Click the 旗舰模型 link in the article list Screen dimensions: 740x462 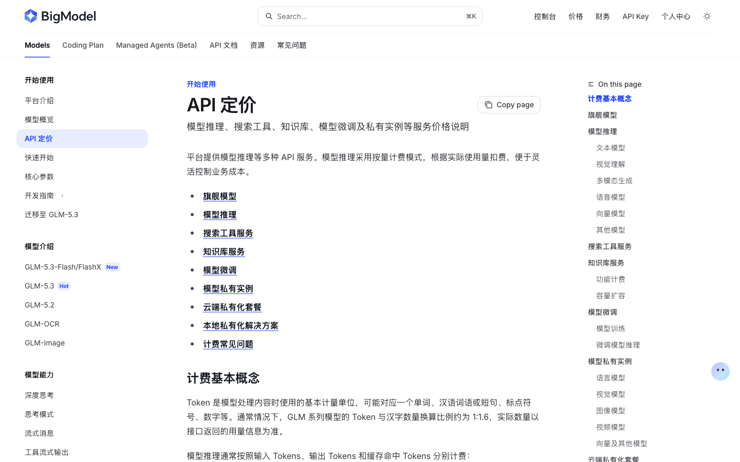[220, 196]
